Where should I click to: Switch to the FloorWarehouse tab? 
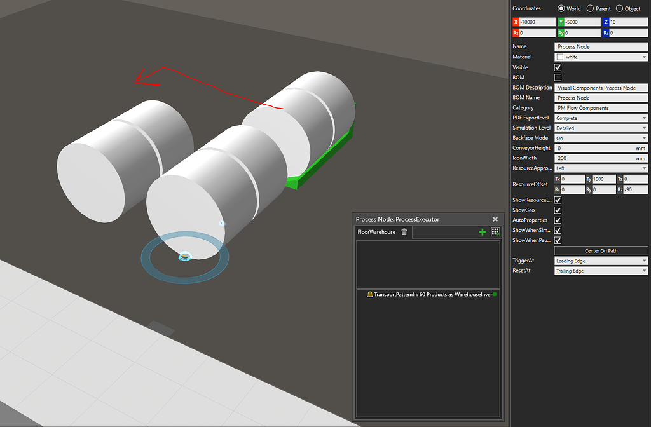tap(376, 232)
